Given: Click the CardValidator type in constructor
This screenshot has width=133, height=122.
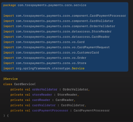Looking at the screenshot, I should (x=73, y=105).
